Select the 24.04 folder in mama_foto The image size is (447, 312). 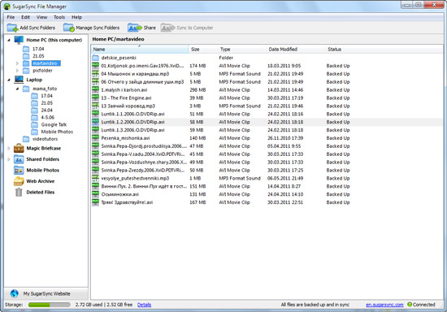[x=47, y=110]
